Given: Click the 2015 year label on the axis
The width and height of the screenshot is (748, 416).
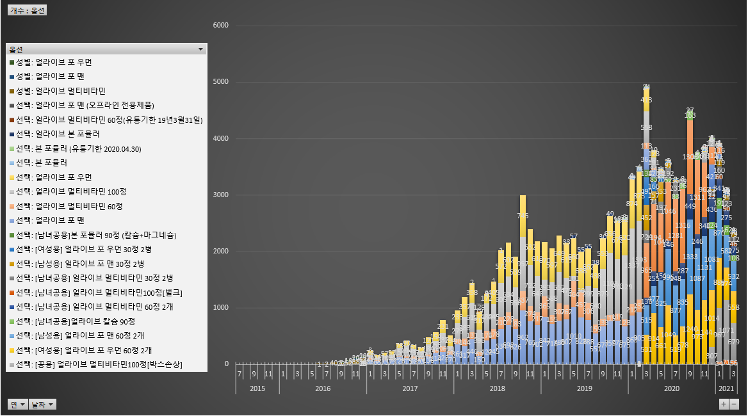Looking at the screenshot, I should point(257,388).
